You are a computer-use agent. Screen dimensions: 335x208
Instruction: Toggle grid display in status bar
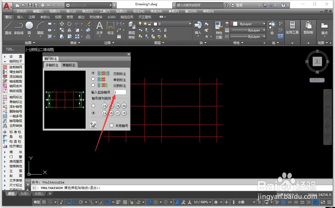tap(44, 202)
